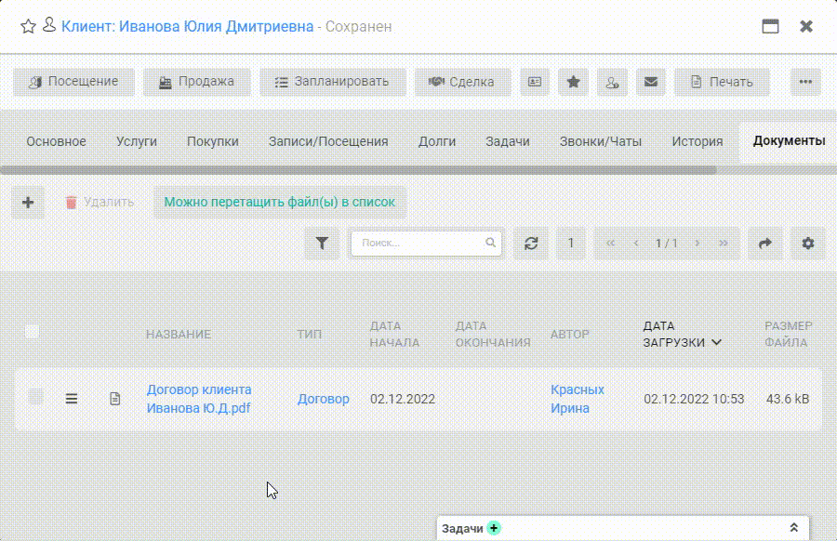
Task: Go to first page double arrow
Action: pyautogui.click(x=611, y=244)
